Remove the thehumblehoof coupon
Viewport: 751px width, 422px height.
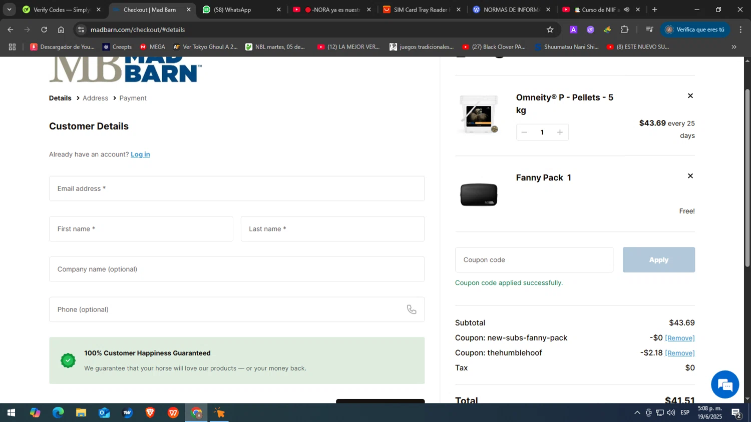[679, 353]
